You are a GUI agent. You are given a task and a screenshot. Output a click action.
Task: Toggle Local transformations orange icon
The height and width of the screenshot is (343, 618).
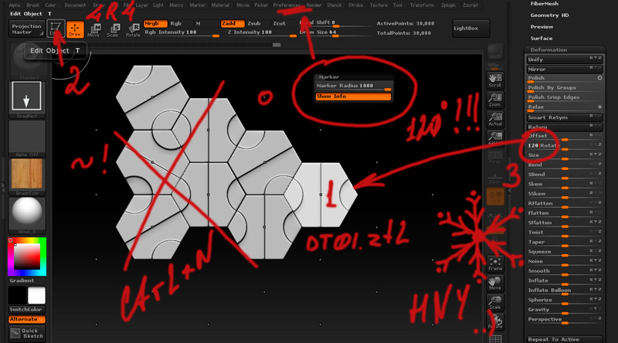tap(495, 196)
